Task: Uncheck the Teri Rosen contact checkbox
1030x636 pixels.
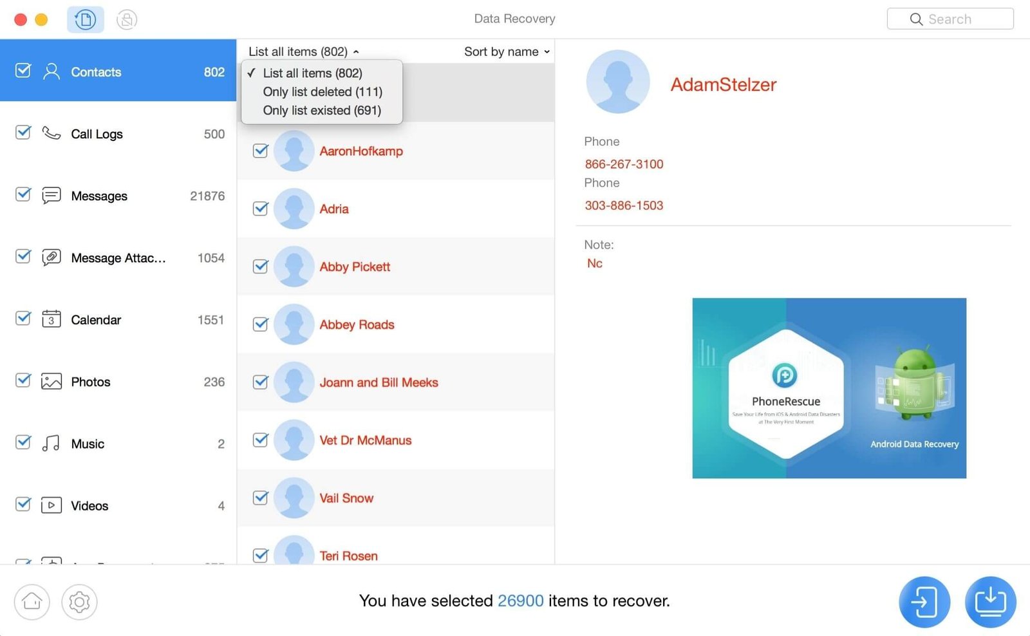Action: point(261,555)
